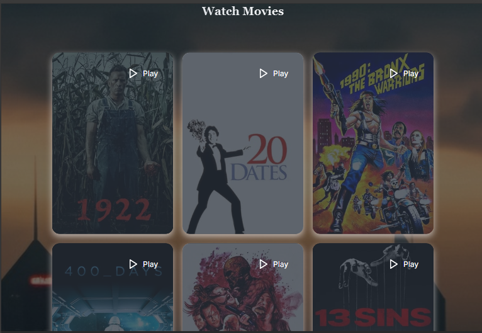Open the 20 Dates movie poster

point(243,144)
